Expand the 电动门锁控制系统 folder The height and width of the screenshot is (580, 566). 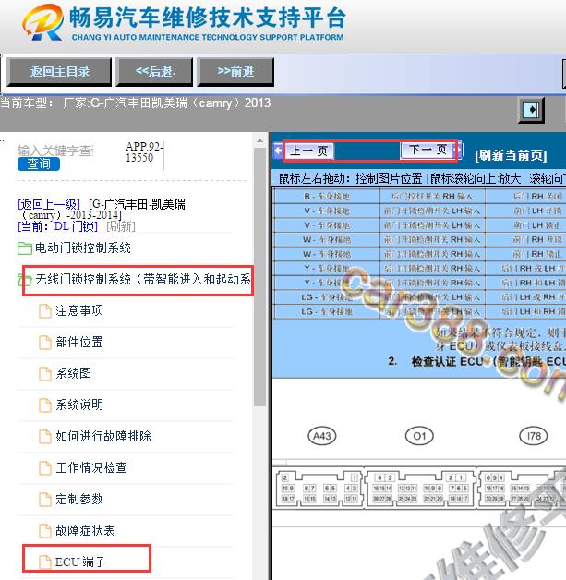click(83, 248)
